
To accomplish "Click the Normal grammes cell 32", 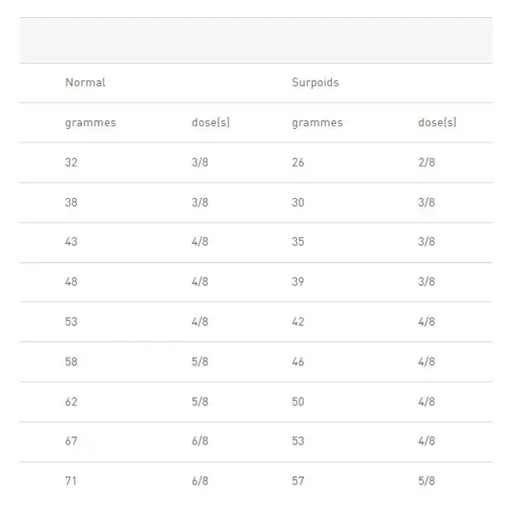I will (x=71, y=162).
